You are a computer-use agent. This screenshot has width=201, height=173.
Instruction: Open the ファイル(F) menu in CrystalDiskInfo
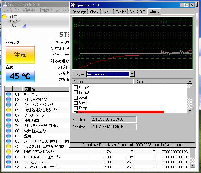click(x=11, y=10)
